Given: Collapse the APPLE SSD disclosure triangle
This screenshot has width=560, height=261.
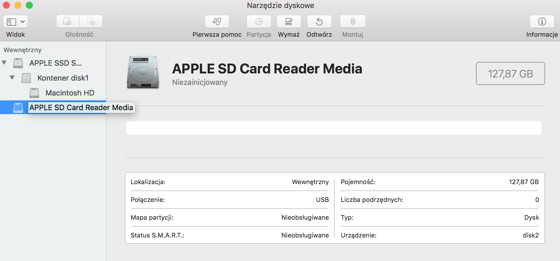Looking at the screenshot, I should [x=4, y=63].
